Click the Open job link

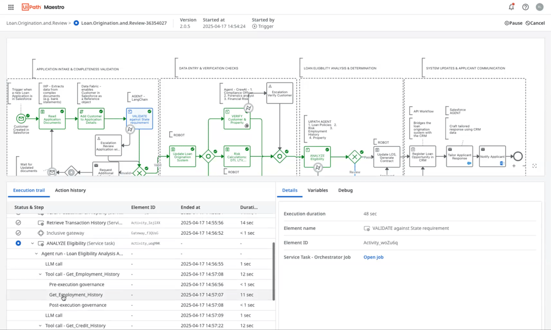tap(373, 257)
